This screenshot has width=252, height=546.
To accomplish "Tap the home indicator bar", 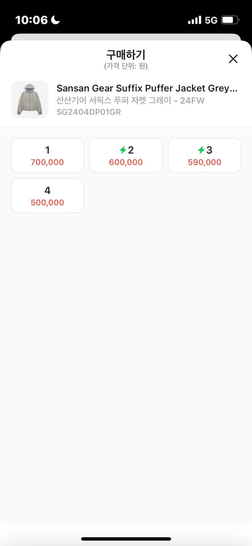I will 126,539.
